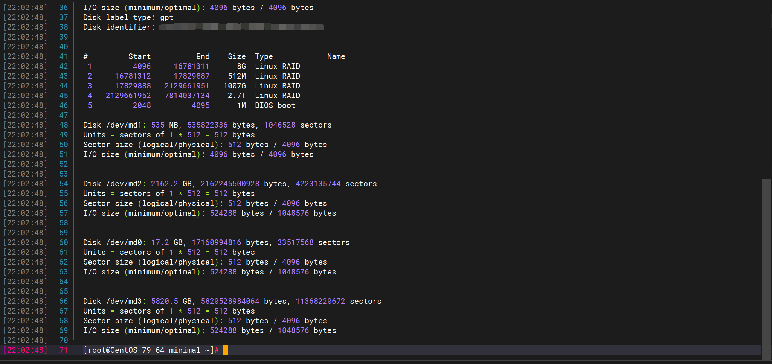Click the sector count 11368220672

(x=320, y=301)
